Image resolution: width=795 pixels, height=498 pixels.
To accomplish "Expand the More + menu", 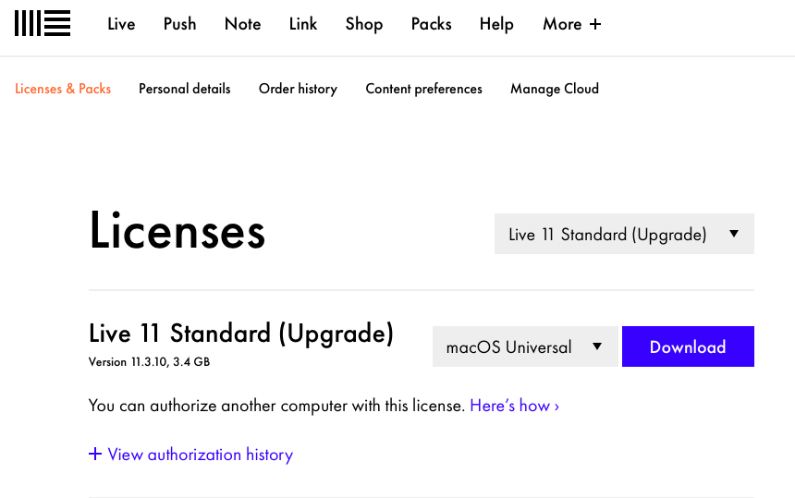I will (x=571, y=24).
